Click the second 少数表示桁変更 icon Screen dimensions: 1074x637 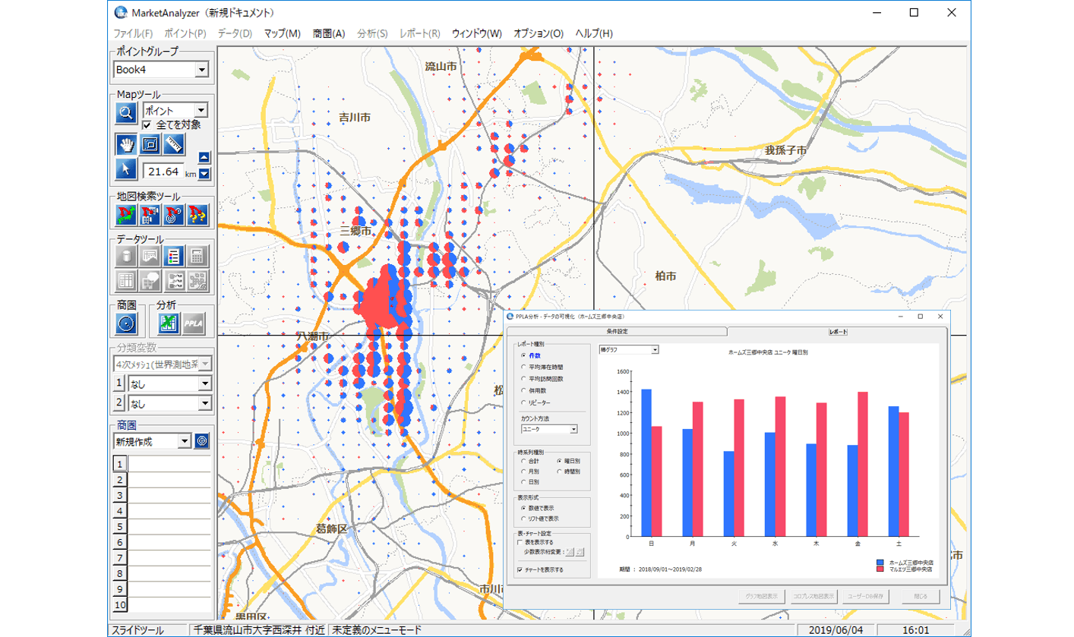[x=581, y=552]
